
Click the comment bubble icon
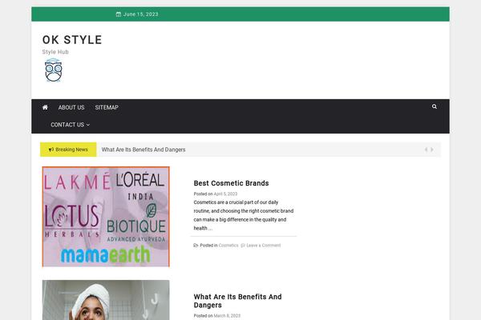(243, 246)
